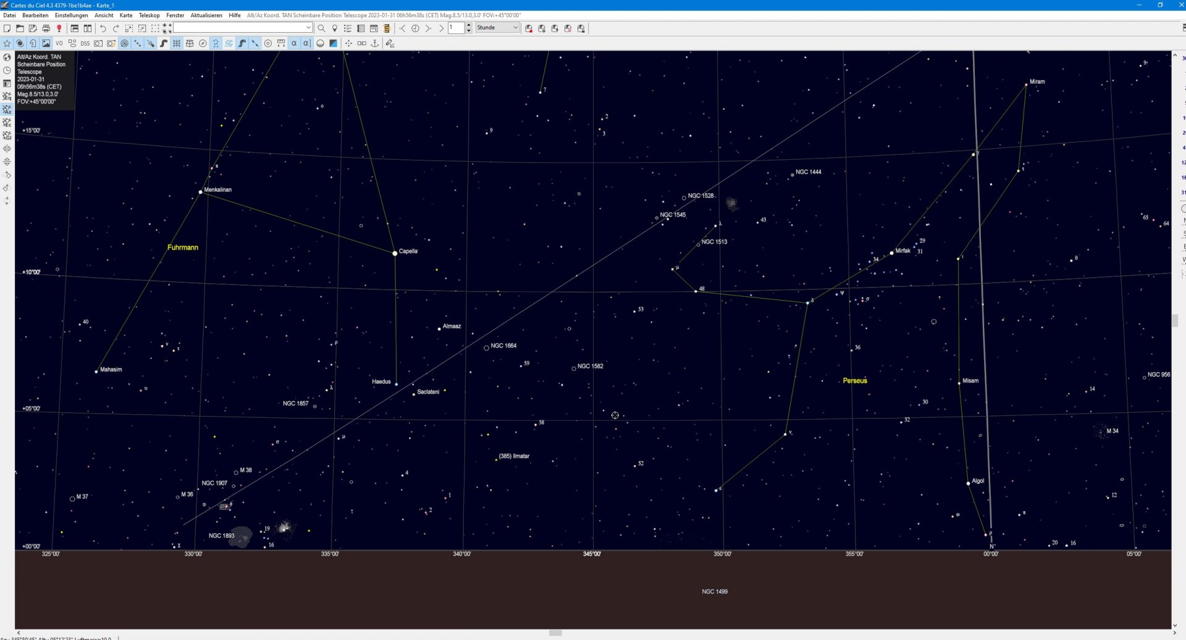Click the undo arrow icon
The width and height of the screenshot is (1186, 640).
tap(103, 28)
